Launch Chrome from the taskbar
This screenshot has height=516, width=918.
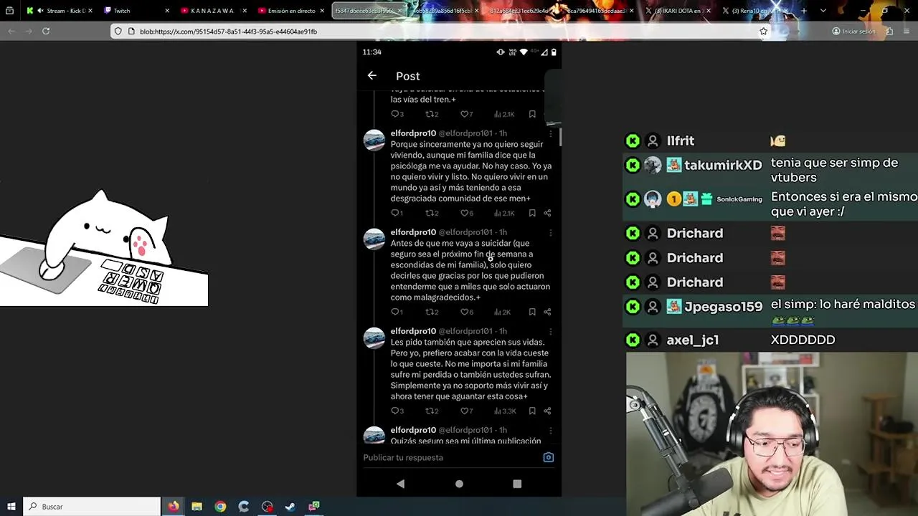point(220,507)
